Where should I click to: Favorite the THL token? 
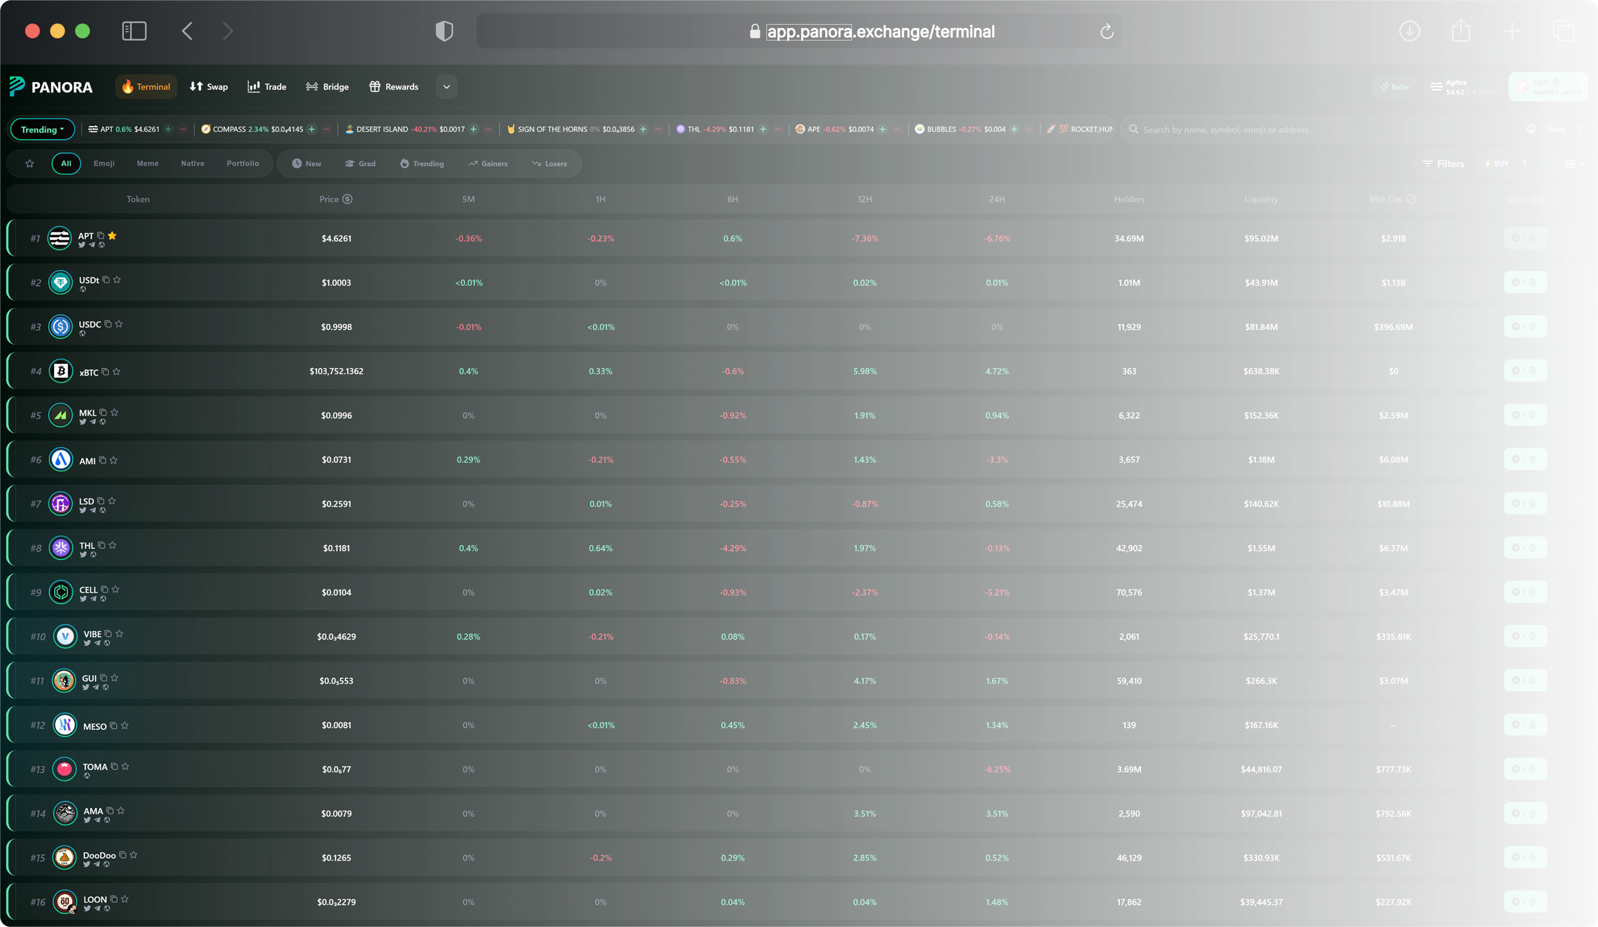coord(112,545)
